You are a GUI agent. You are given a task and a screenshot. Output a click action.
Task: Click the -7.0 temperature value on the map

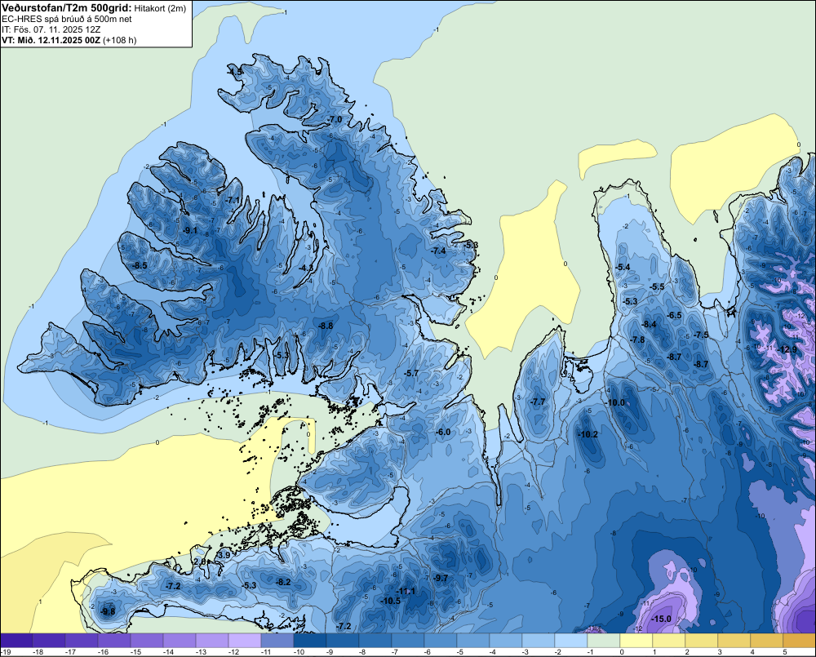tap(335, 119)
